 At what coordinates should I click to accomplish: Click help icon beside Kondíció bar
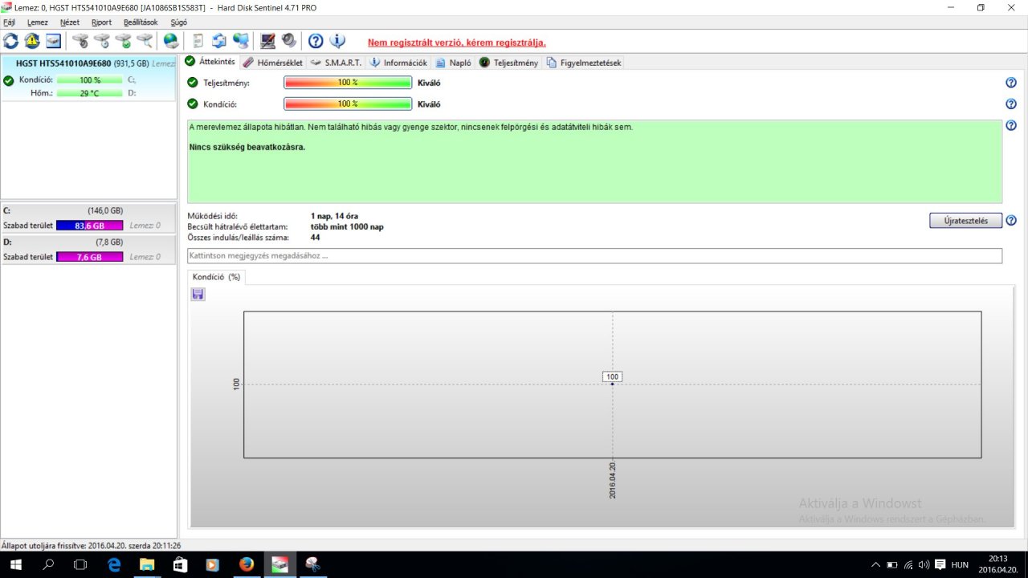tap(1011, 104)
